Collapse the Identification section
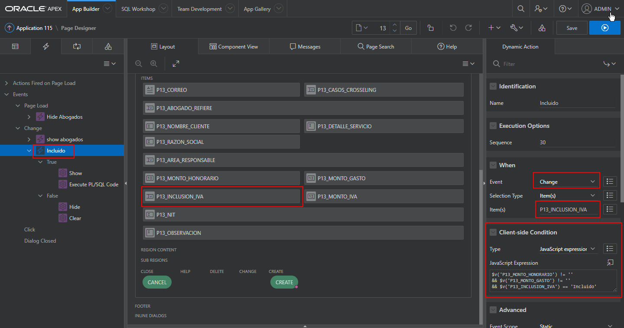 click(x=493, y=86)
